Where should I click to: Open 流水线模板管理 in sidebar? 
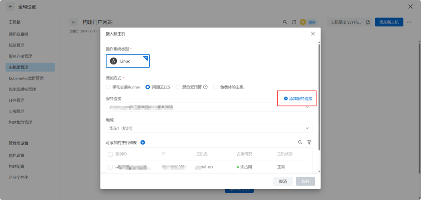(22, 89)
